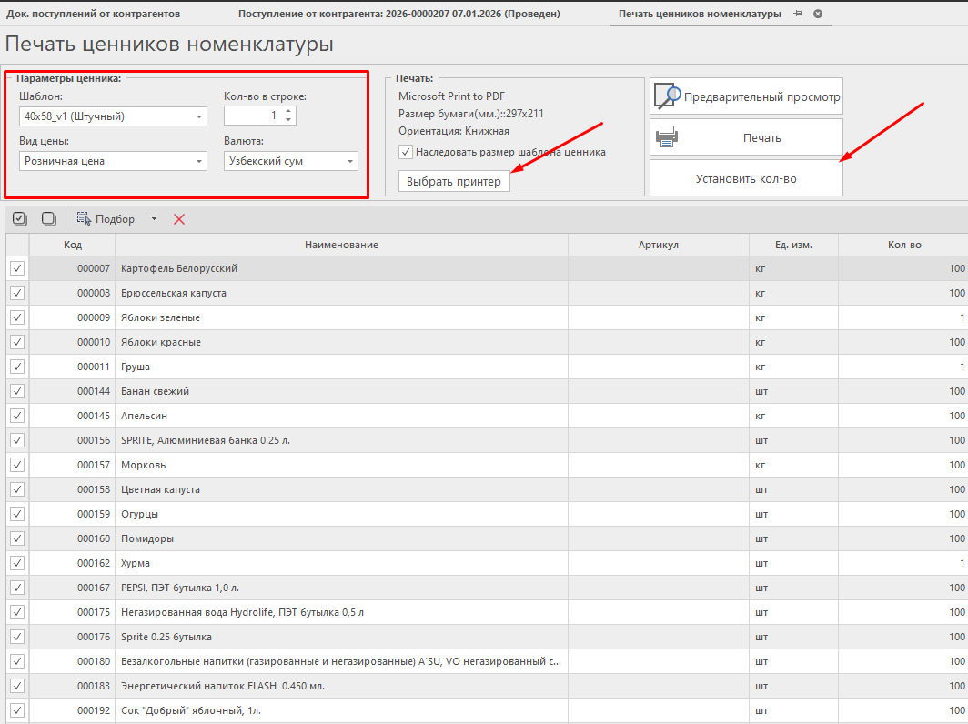This screenshot has height=724, width=968.
Task: Expand the Вид цены dropdown
Action: click(198, 162)
